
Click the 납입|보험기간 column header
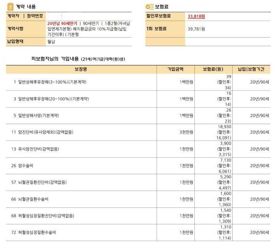251,69
